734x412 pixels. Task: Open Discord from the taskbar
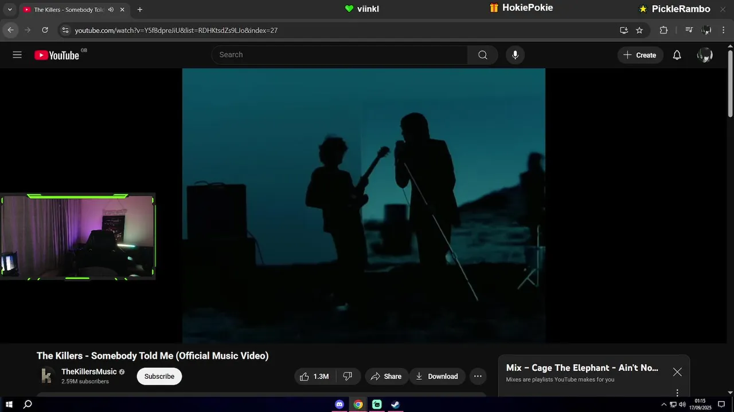pos(339,405)
